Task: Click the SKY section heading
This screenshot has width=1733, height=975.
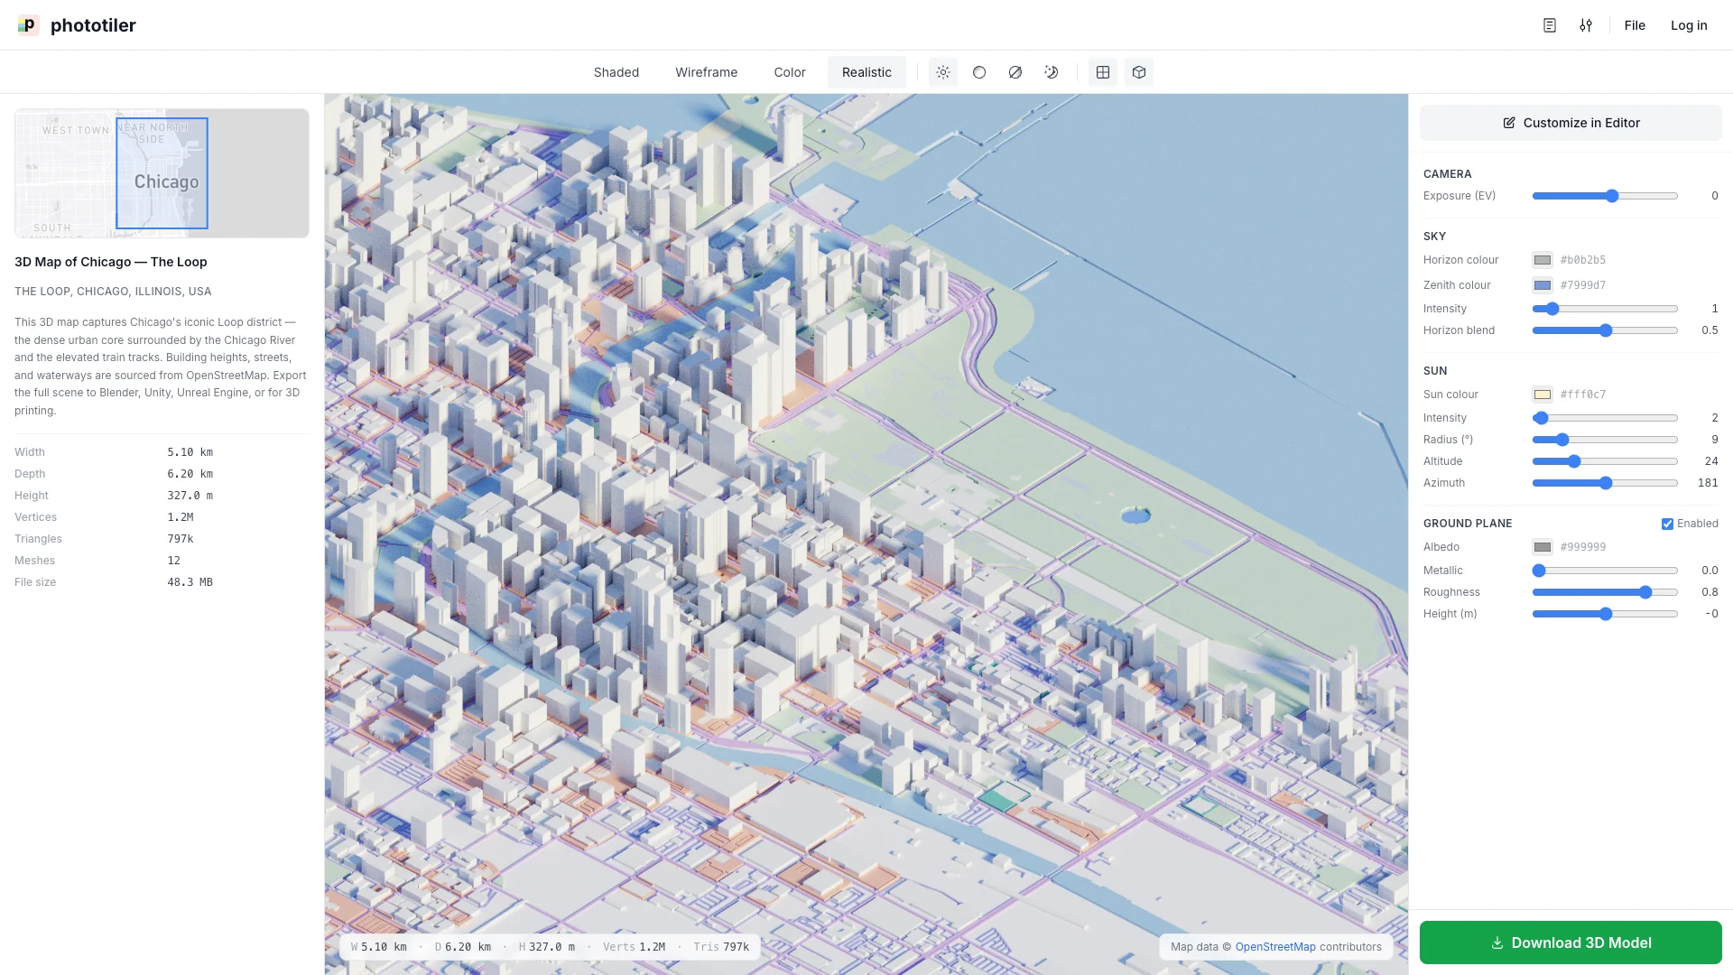Action: (x=1435, y=237)
